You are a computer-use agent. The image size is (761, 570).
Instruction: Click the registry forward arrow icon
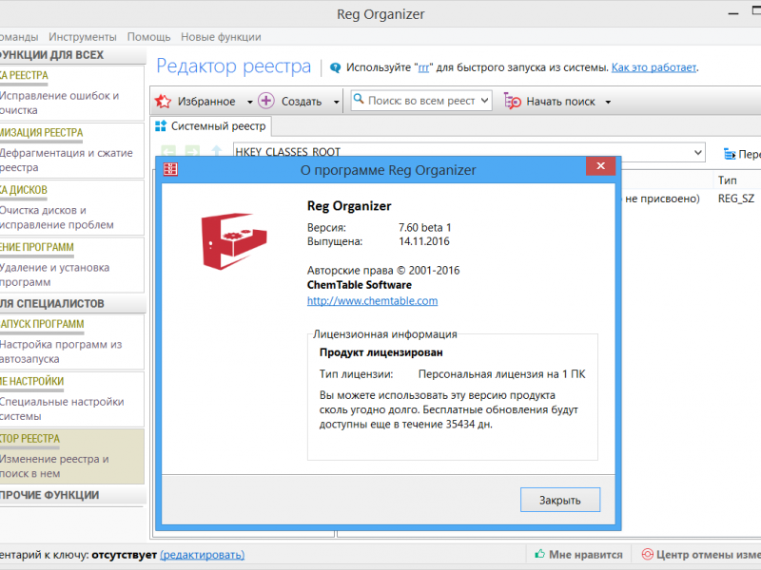coord(193,151)
